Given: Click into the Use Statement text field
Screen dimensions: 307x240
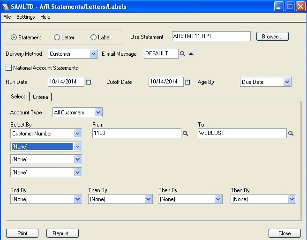Looking at the screenshot, I should pos(211,37).
